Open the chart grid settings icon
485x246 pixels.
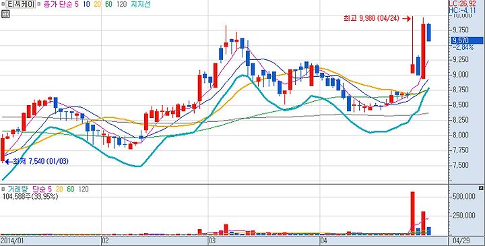click(5, 13)
